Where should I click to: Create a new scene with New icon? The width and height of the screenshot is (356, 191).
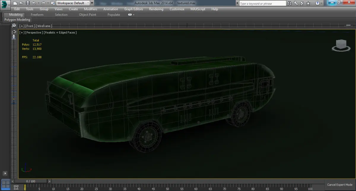[x=15, y=3]
